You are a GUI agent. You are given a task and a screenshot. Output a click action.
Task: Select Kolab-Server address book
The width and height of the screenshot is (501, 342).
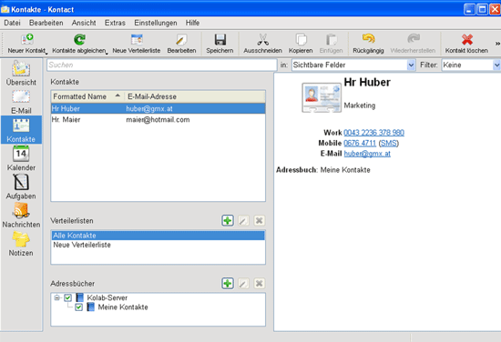point(107,297)
